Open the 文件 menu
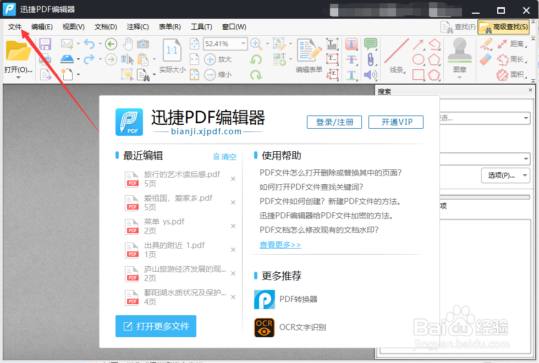 [15, 27]
